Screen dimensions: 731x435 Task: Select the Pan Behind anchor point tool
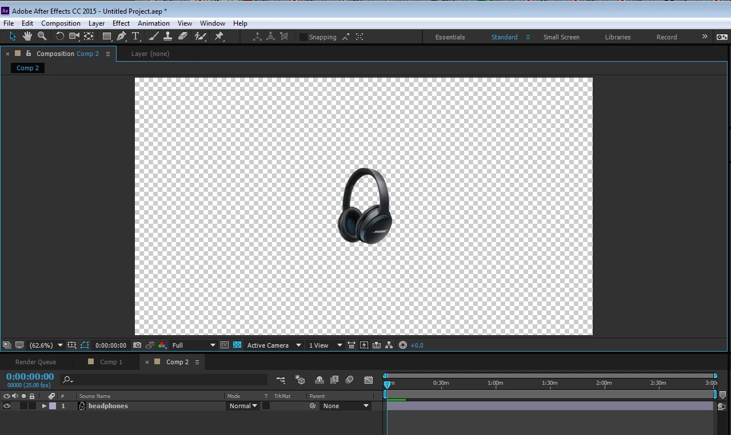pyautogui.click(x=89, y=36)
